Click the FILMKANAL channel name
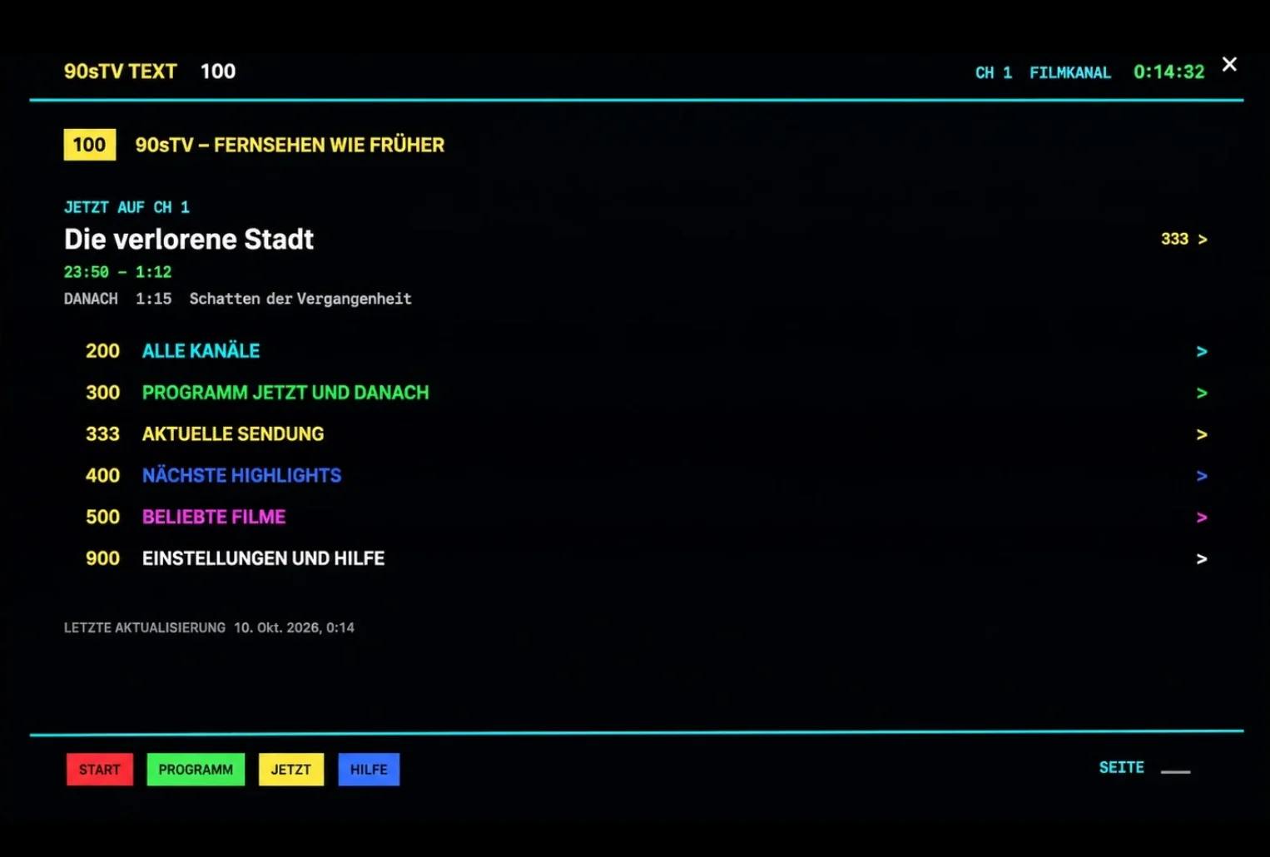The width and height of the screenshot is (1270, 857). coord(1070,73)
